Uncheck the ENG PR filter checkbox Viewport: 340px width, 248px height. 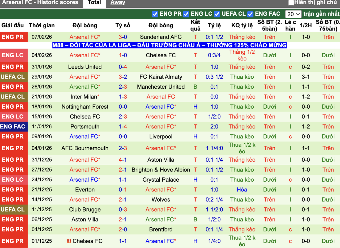pyautogui.click(x=155, y=14)
